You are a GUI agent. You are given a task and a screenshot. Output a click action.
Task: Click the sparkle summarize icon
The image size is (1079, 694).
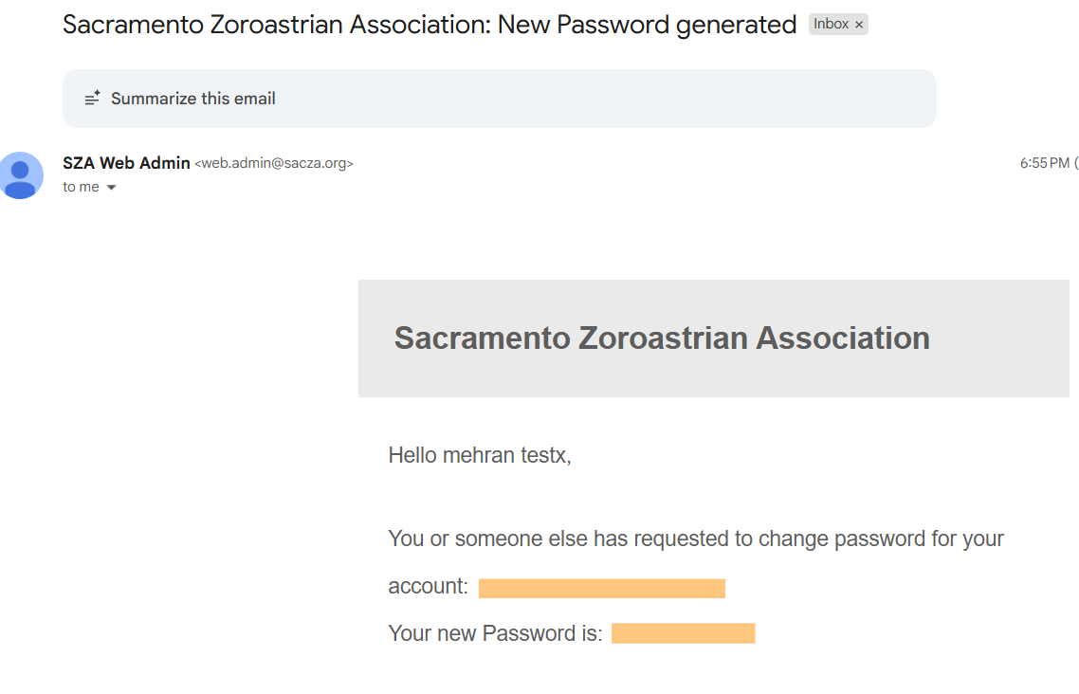[92, 98]
